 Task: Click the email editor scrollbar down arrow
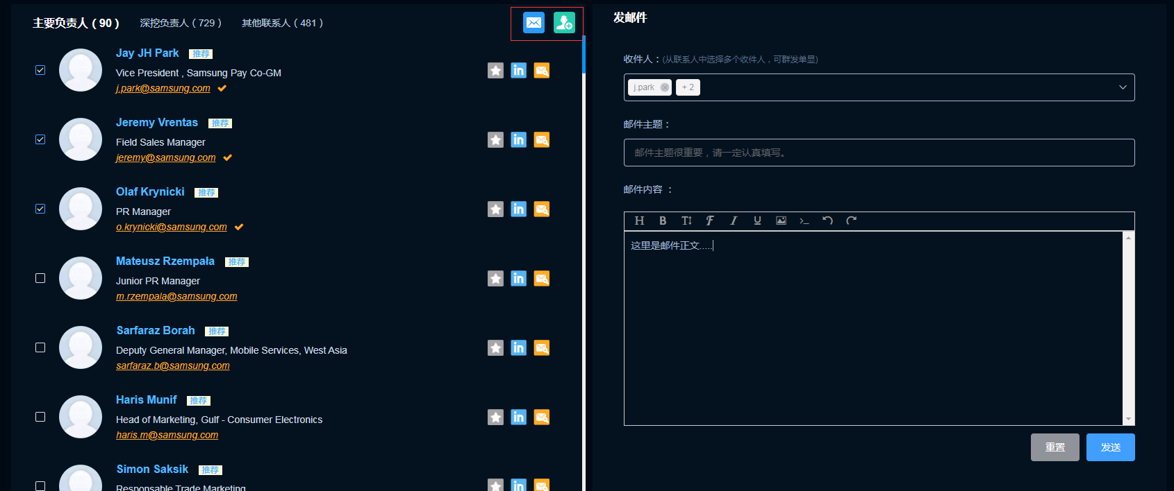pyautogui.click(x=1128, y=419)
